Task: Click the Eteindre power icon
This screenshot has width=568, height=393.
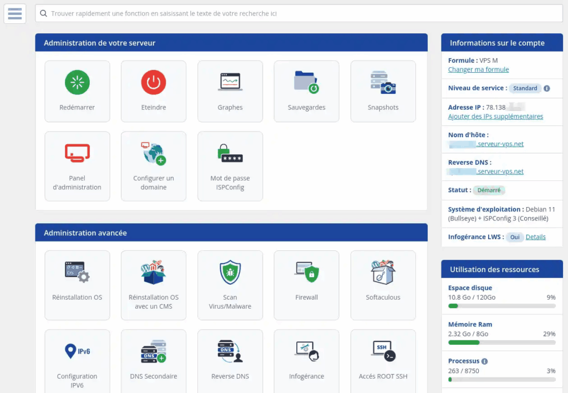Action: [154, 82]
